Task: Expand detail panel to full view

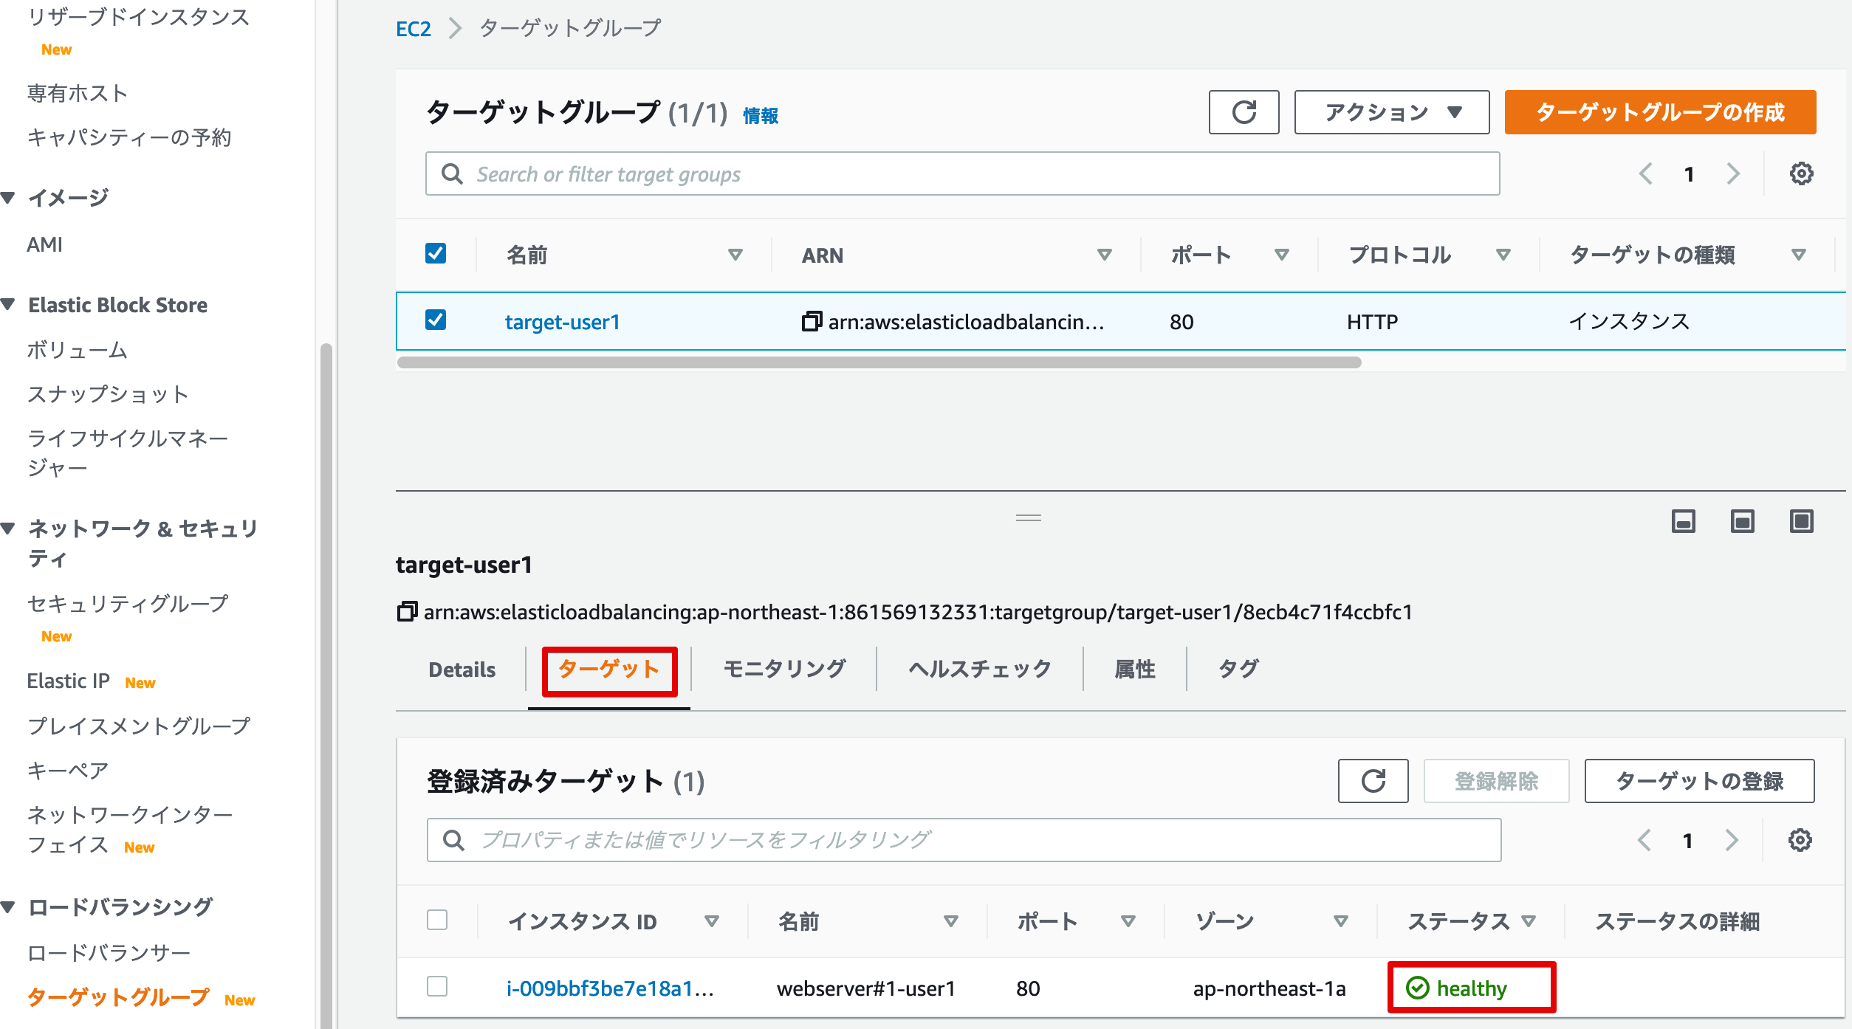Action: coord(1801,521)
